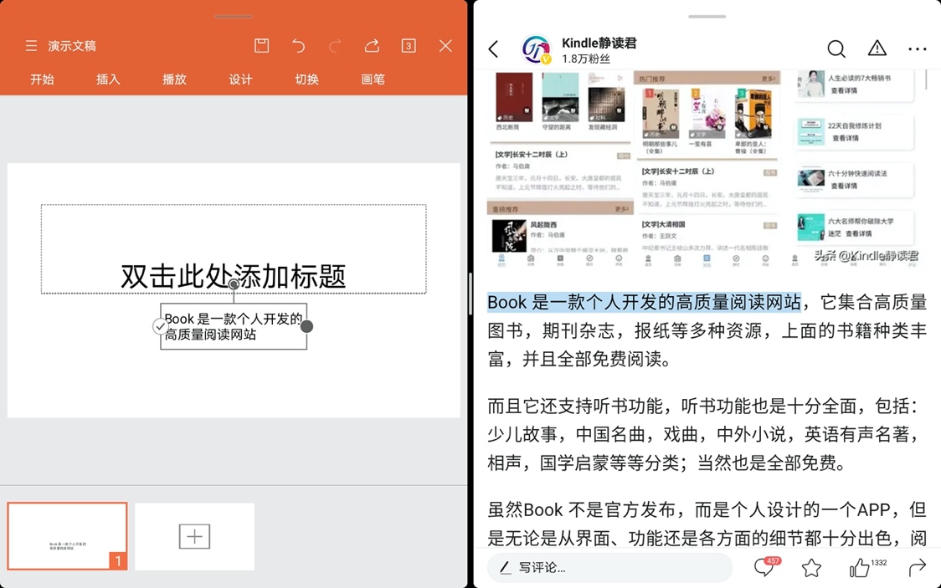Save the presentation in WPS
The height and width of the screenshot is (588, 941).
(x=260, y=46)
